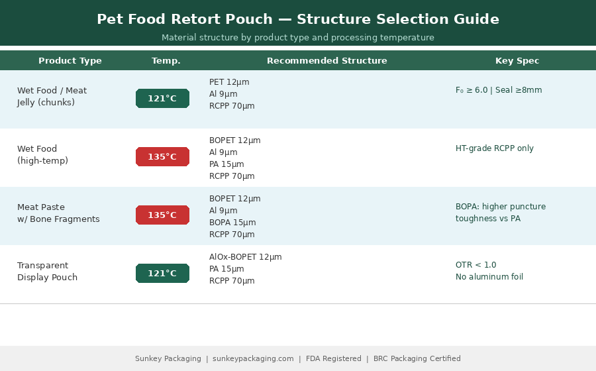Select the Recommended Structure column header
The image size is (596, 371).
point(326,61)
